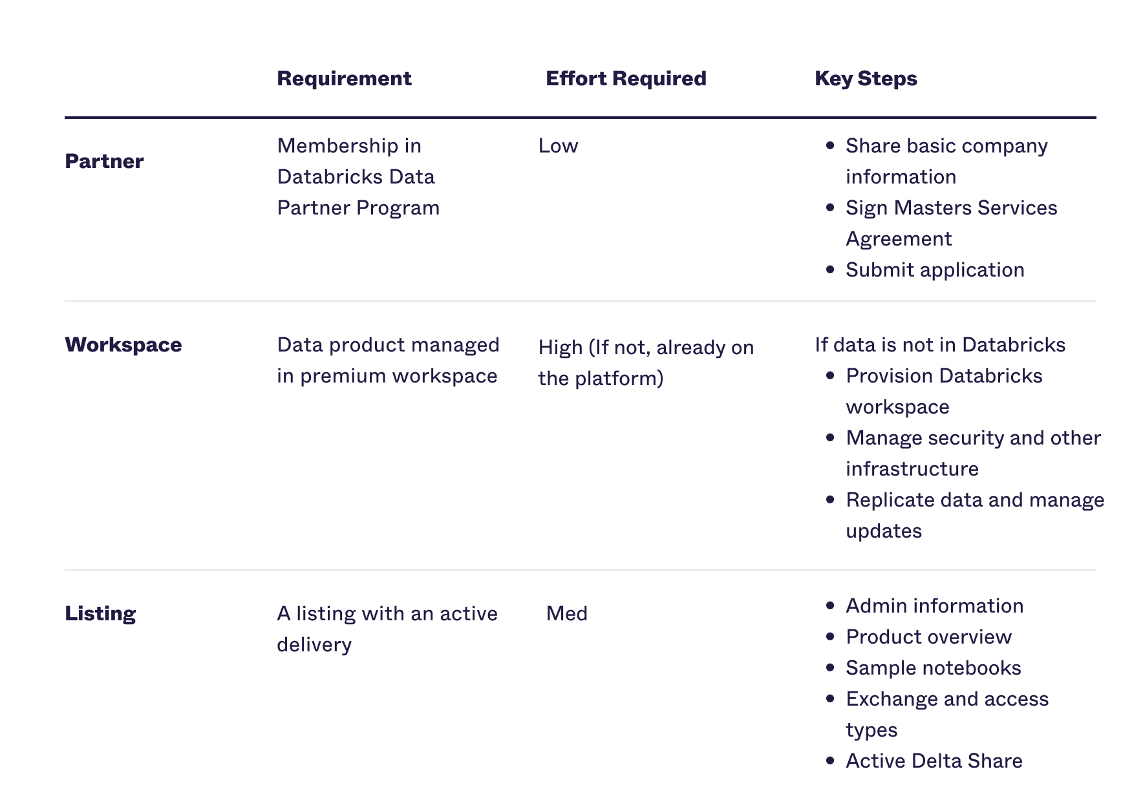Select the Listing row label
The image size is (1143, 809).
(x=100, y=614)
